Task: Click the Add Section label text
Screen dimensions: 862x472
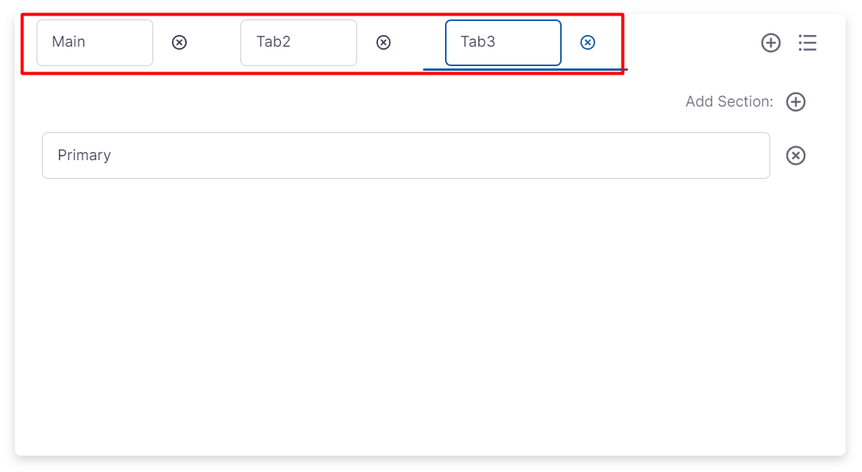Action: click(x=729, y=102)
